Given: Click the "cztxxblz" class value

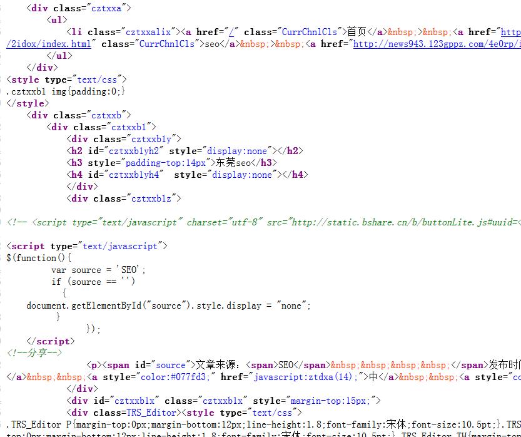Looking at the screenshot, I should click(x=151, y=198).
